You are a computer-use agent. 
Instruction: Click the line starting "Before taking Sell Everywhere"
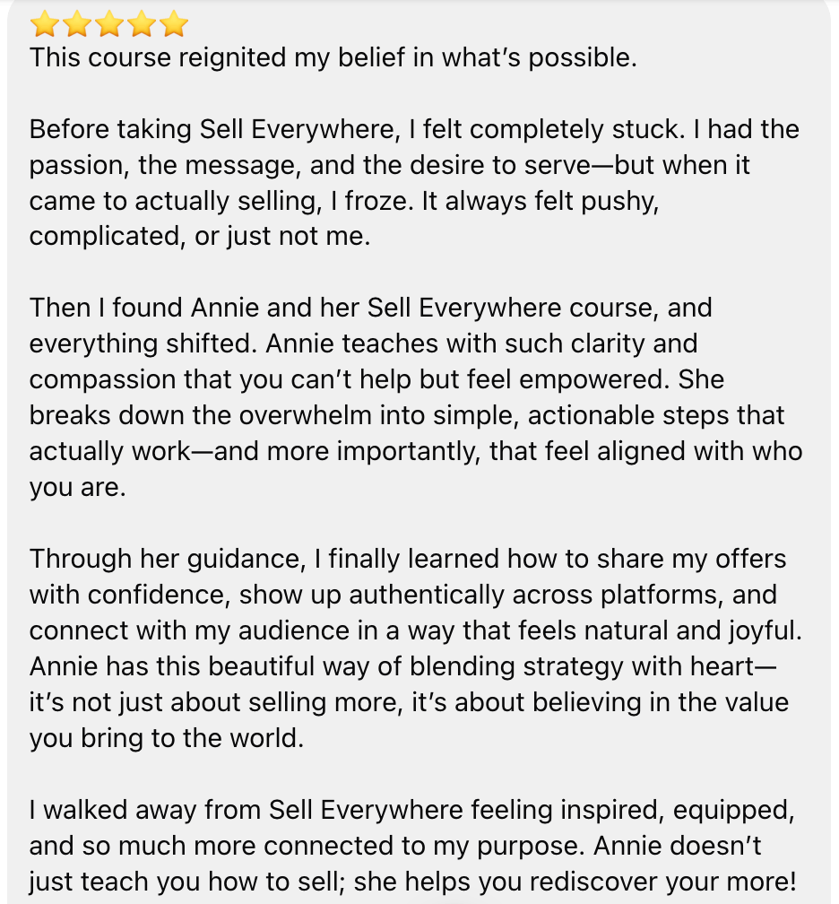point(414,130)
